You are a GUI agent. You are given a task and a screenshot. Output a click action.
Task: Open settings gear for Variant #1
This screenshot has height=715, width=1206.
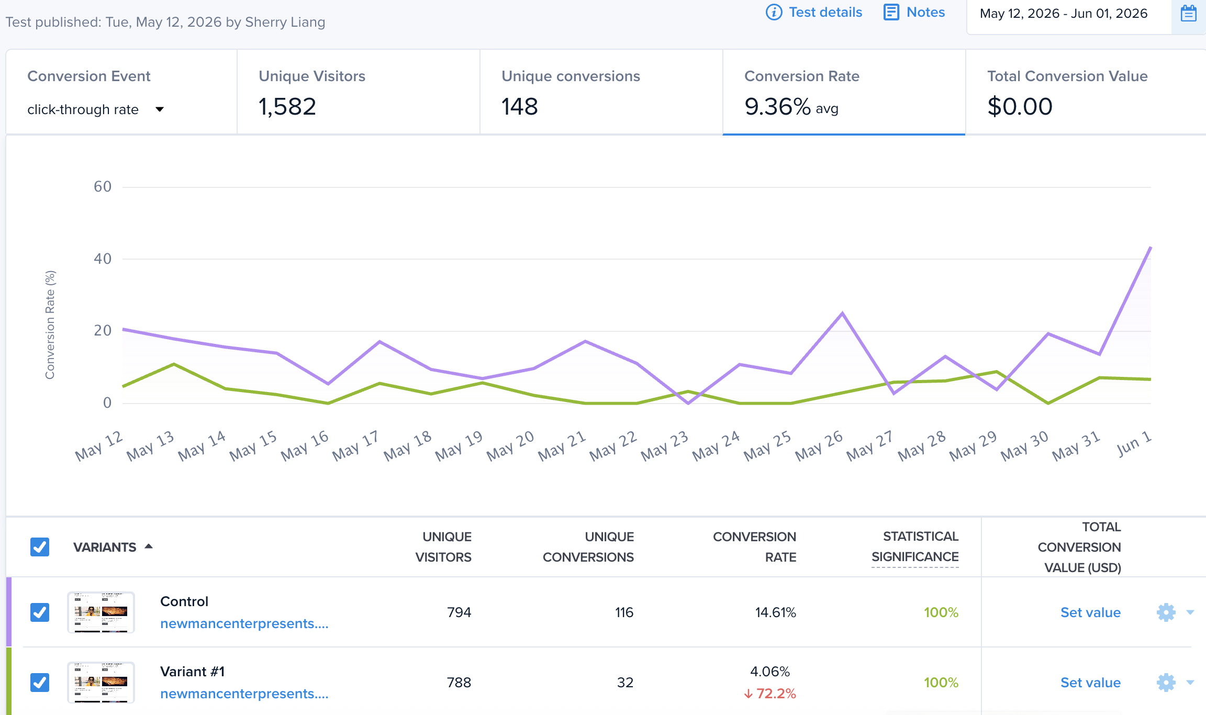[x=1166, y=683]
